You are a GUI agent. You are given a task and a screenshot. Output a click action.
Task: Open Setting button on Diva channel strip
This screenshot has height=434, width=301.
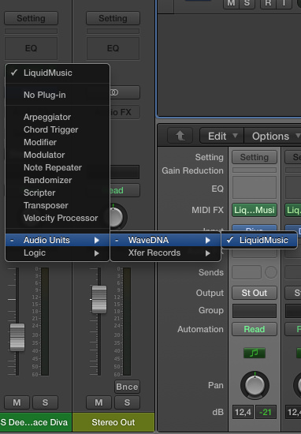32,18
